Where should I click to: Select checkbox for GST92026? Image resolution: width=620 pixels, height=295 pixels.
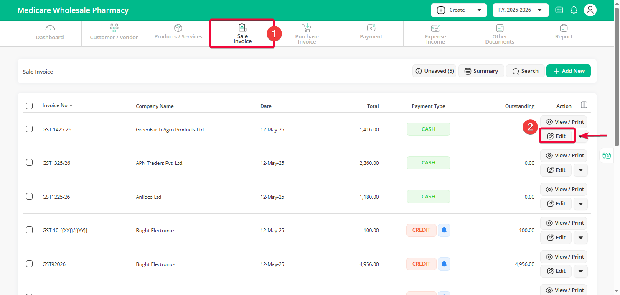click(x=29, y=264)
